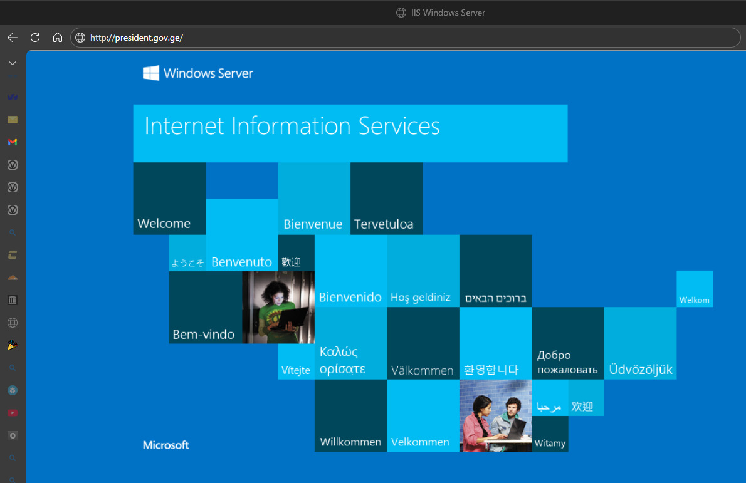
Task: Click the Korean 환영합니다 tile
Action: point(496,343)
